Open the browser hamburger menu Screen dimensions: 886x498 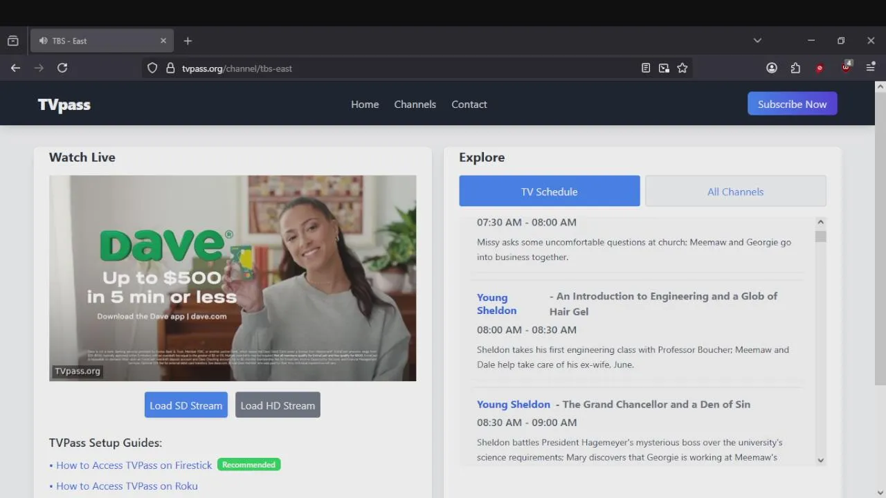(x=871, y=68)
